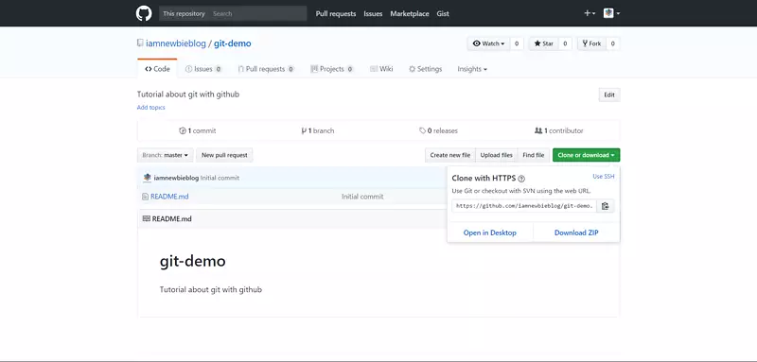
Task: Switch to the Wiki tab
Action: click(381, 69)
